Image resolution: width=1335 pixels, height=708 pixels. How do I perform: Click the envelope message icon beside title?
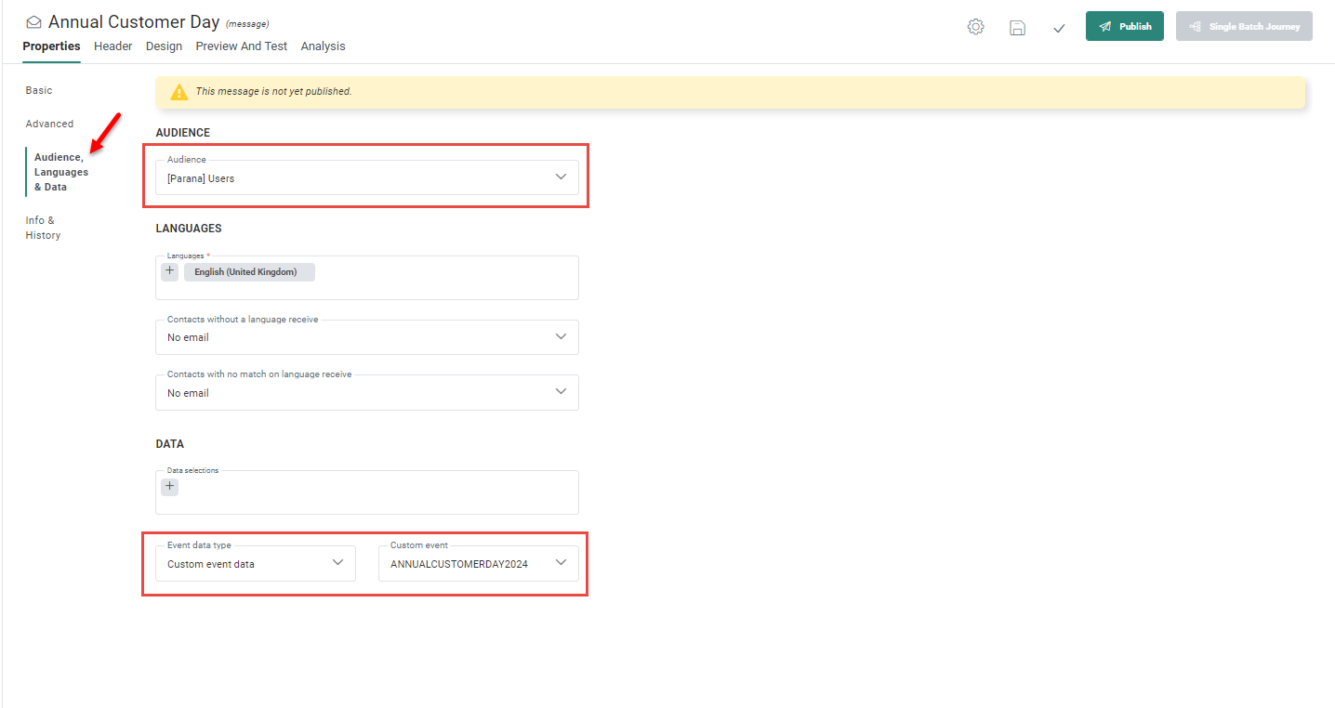(34, 22)
